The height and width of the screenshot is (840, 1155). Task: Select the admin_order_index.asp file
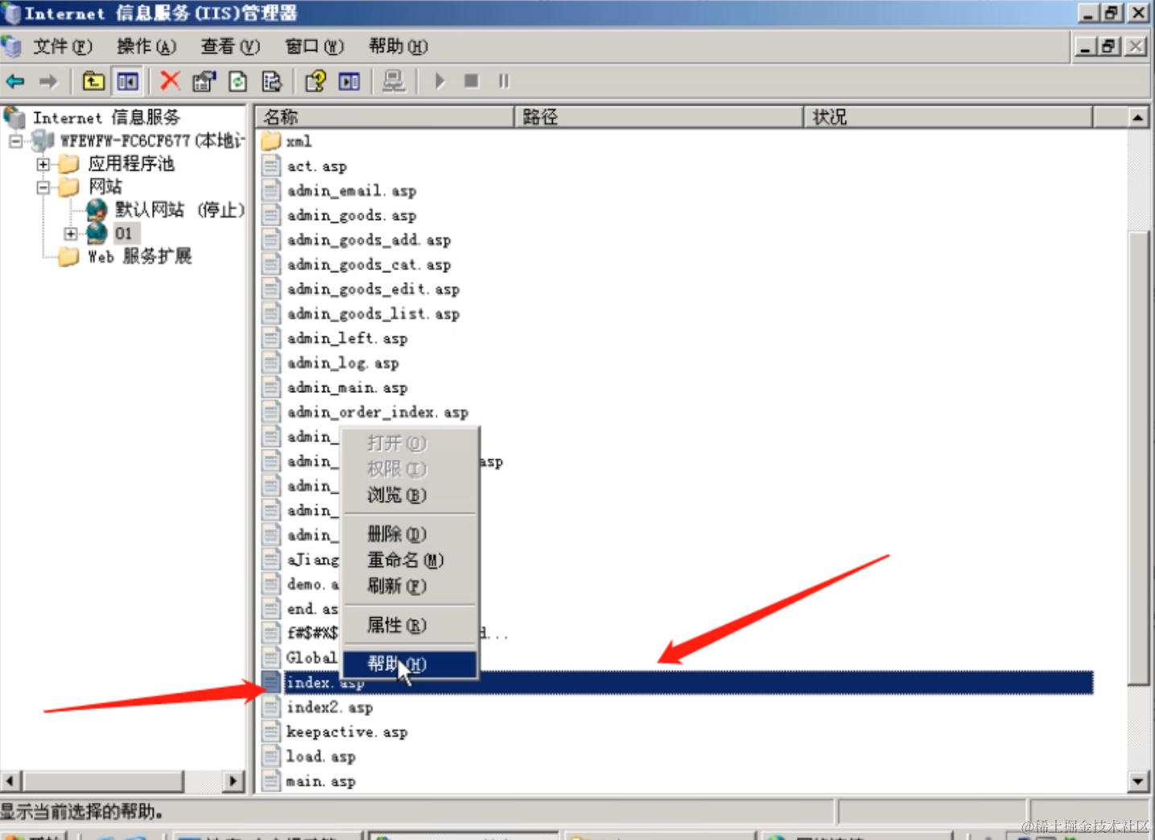377,412
